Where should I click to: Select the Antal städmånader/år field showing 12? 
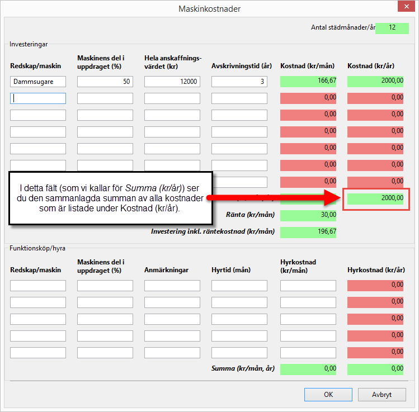point(392,28)
